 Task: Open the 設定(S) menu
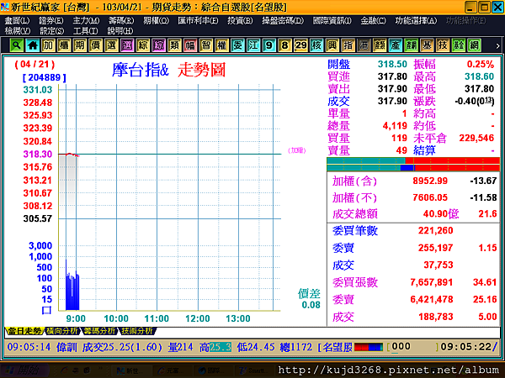52,31
